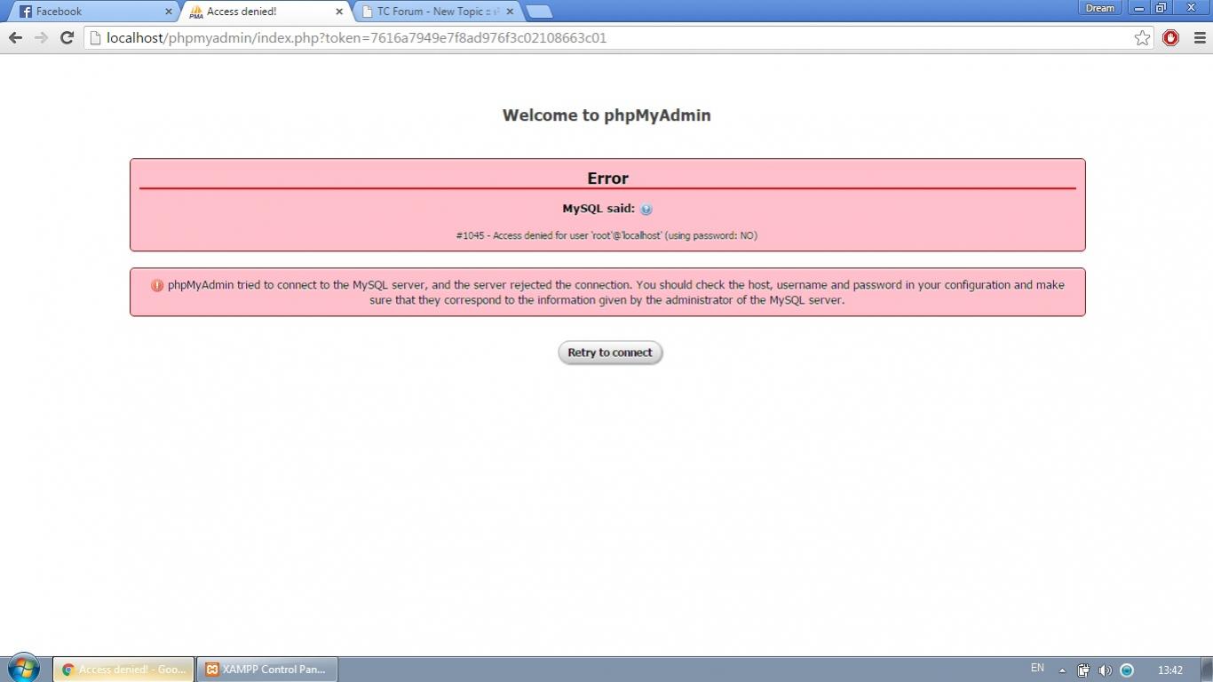Go back to previous page
Screen dimensions: 1213x682
[15, 37]
